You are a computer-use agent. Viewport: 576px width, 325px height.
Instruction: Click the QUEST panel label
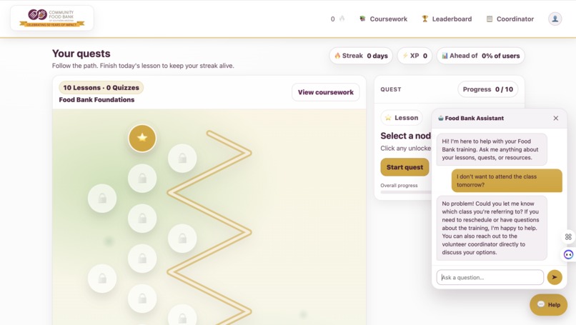coord(391,89)
